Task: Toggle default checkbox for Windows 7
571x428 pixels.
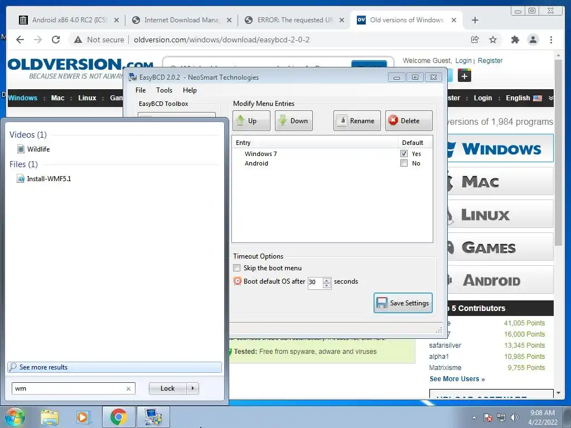Action: coord(404,154)
